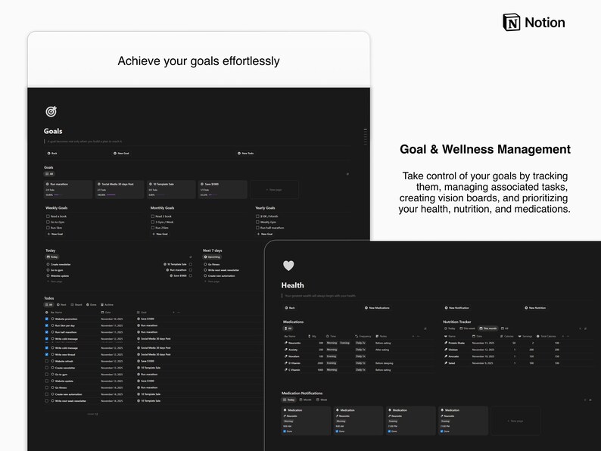Click the Notion logo icon
This screenshot has height=451, width=601.
[x=512, y=22]
